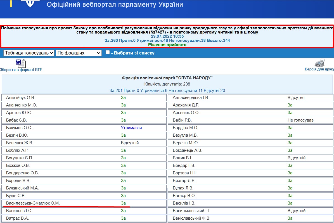Click the faction totals 'За:201 Проти:0' line
The image size is (334, 223).
click(167, 91)
